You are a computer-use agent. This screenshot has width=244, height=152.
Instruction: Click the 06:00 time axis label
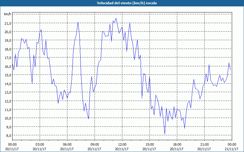[67, 145]
